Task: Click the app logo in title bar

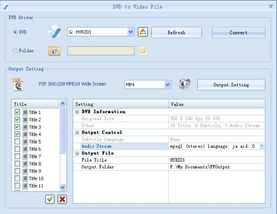Action: point(5,7)
